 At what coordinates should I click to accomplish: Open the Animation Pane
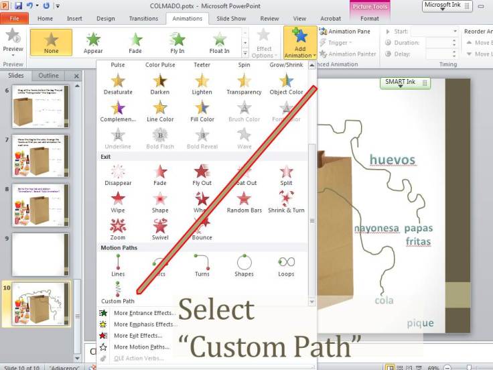(x=344, y=31)
